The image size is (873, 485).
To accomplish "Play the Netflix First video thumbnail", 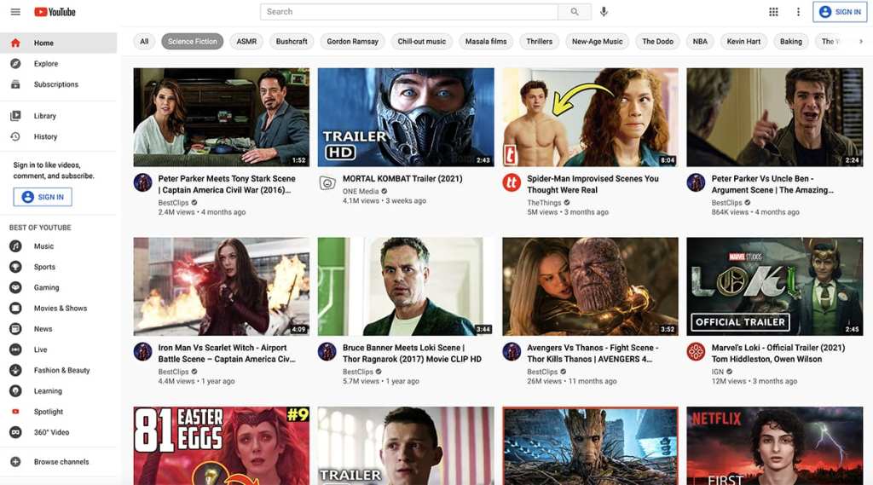I will [x=774, y=446].
